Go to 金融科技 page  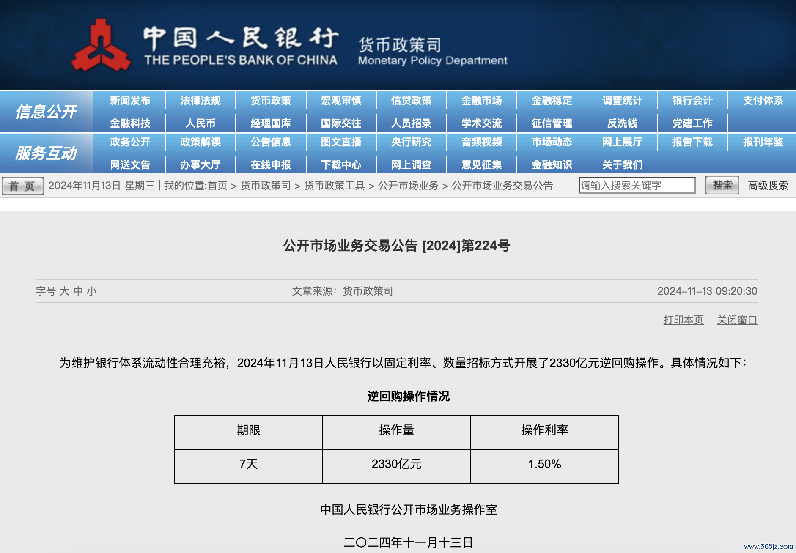(130, 123)
